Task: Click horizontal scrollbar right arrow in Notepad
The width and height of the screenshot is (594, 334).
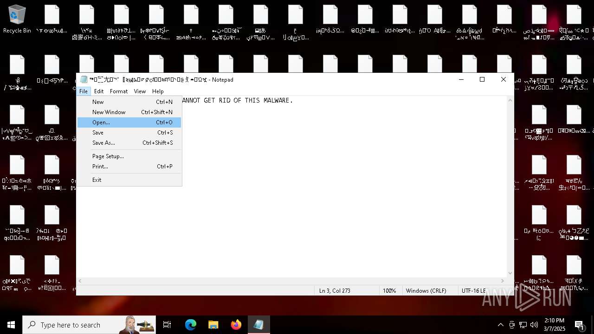Action: tap(502, 281)
